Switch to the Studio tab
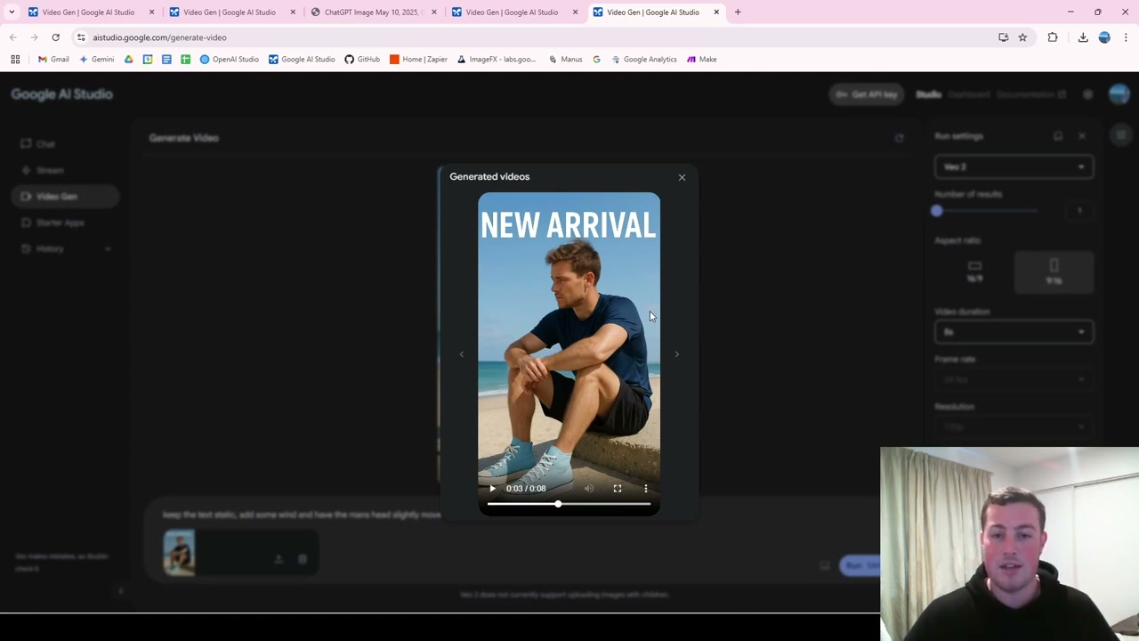 928,94
